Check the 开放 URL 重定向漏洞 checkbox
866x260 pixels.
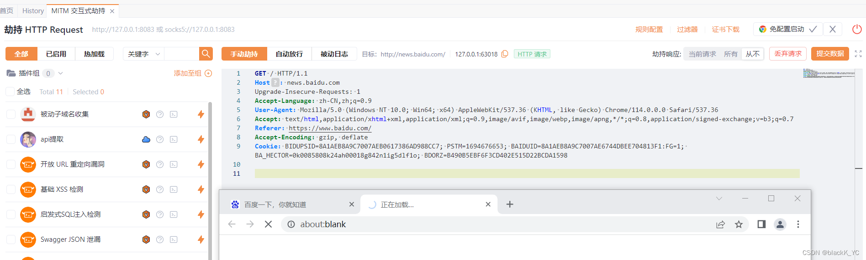point(11,164)
